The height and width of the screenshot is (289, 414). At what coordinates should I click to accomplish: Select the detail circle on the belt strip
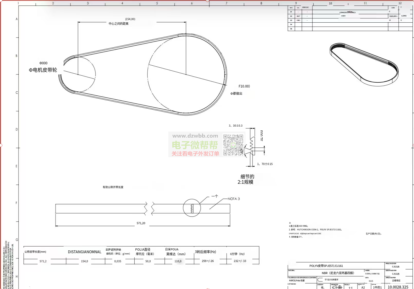(192, 208)
